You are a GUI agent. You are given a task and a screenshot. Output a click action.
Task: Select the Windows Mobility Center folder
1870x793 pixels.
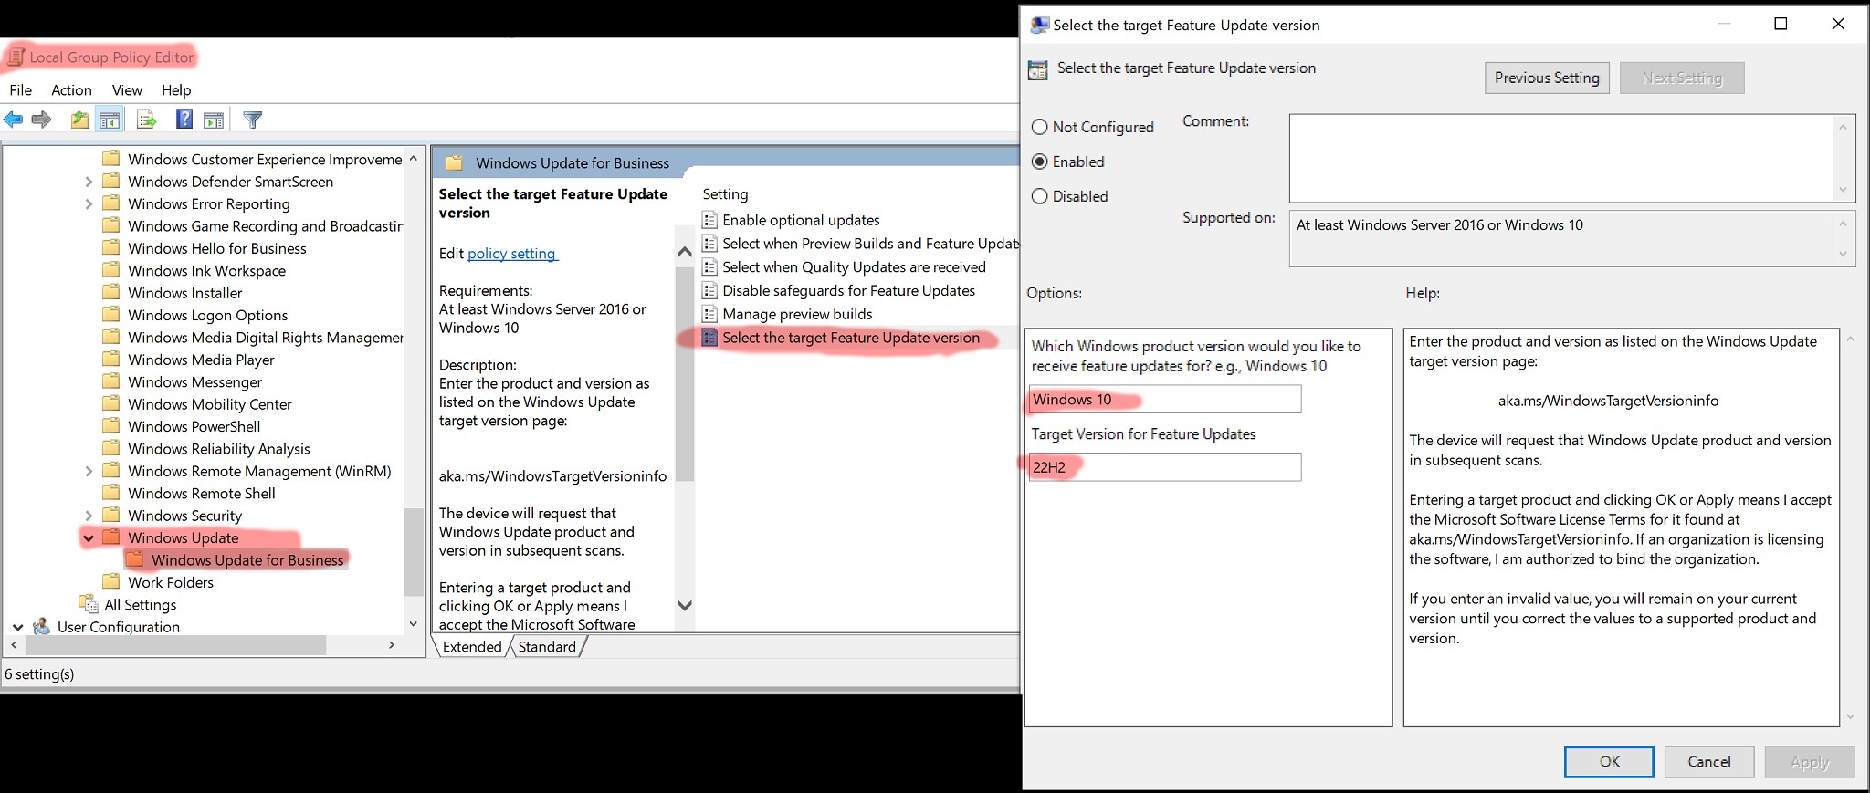(x=209, y=404)
